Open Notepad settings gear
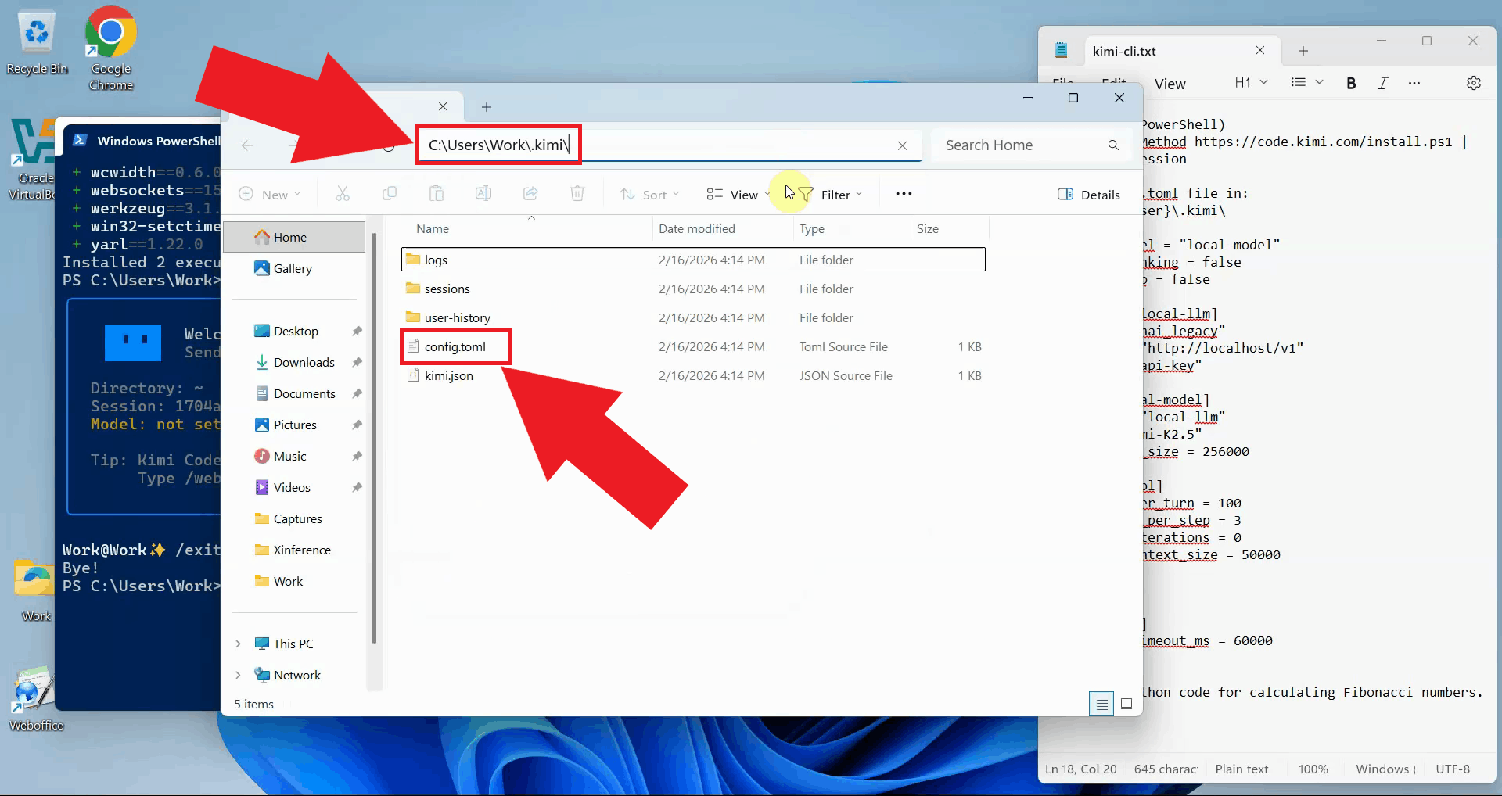 click(x=1474, y=83)
